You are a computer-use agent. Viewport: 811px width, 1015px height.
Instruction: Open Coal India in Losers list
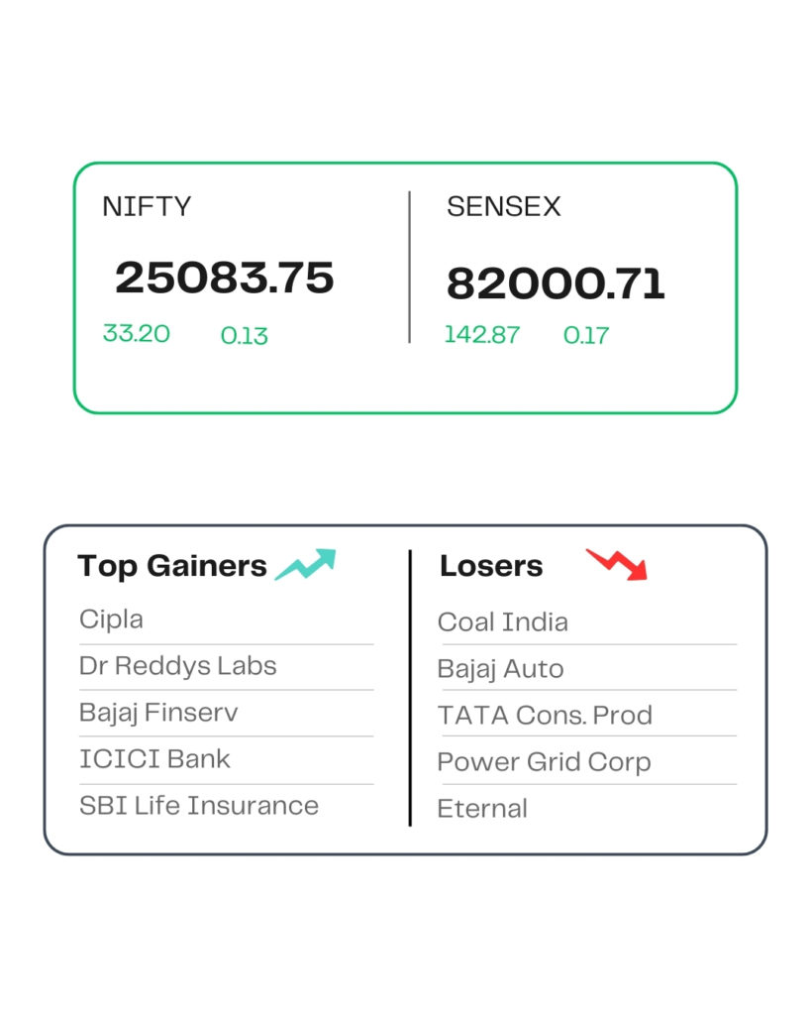(x=503, y=622)
